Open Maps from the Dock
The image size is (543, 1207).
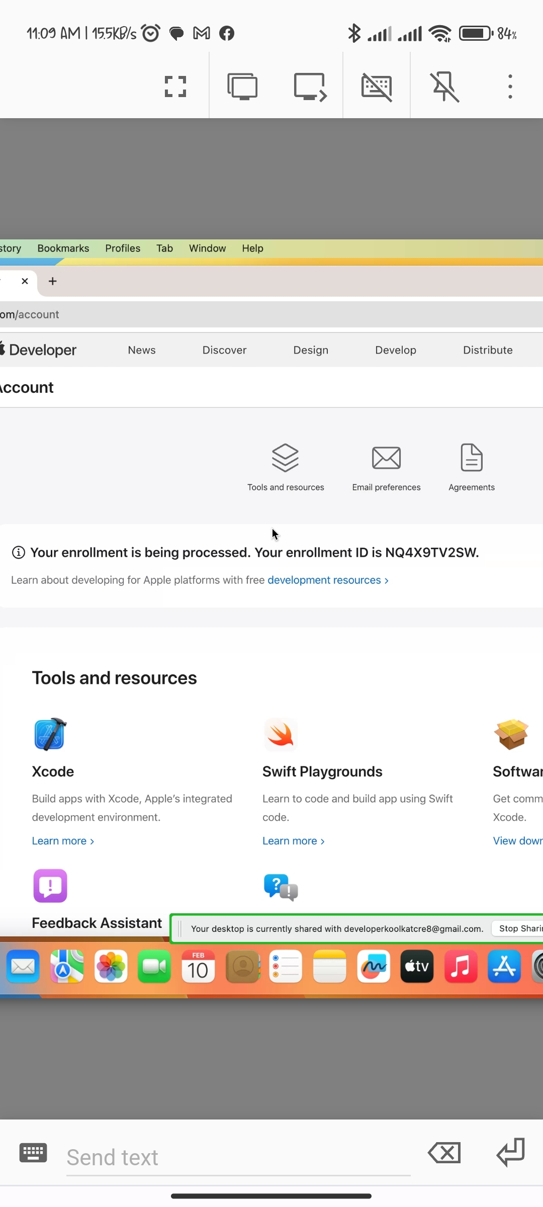tap(67, 966)
